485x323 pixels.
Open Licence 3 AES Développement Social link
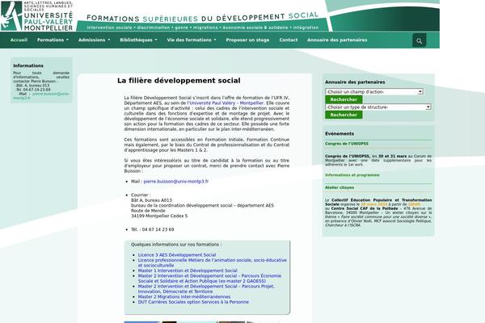point(177,255)
